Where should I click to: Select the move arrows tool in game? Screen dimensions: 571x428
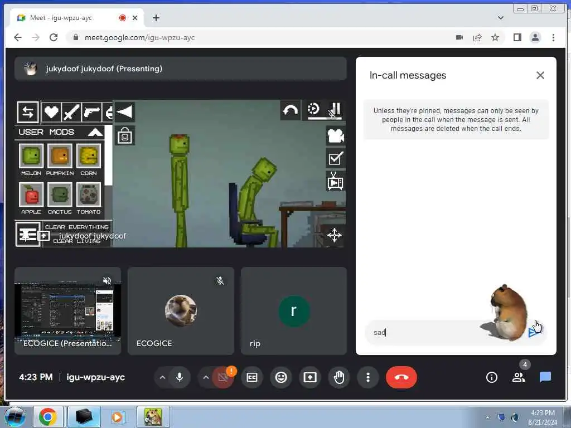point(335,235)
